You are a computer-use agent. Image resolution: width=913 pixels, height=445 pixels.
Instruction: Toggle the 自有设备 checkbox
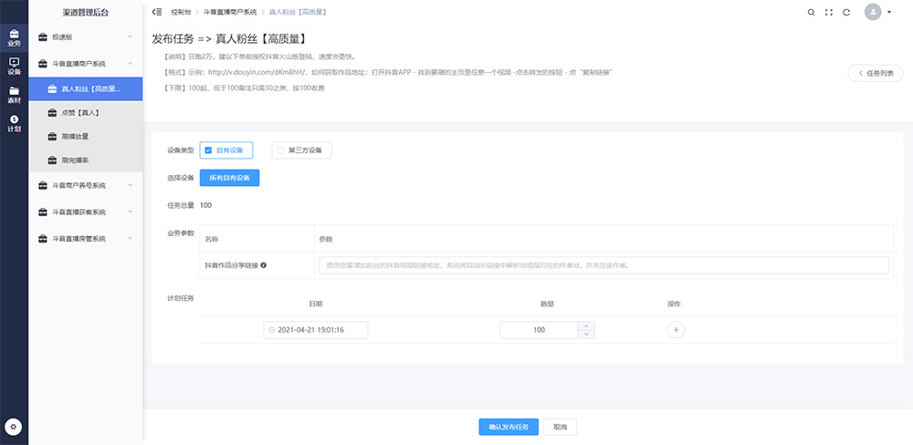coord(209,150)
